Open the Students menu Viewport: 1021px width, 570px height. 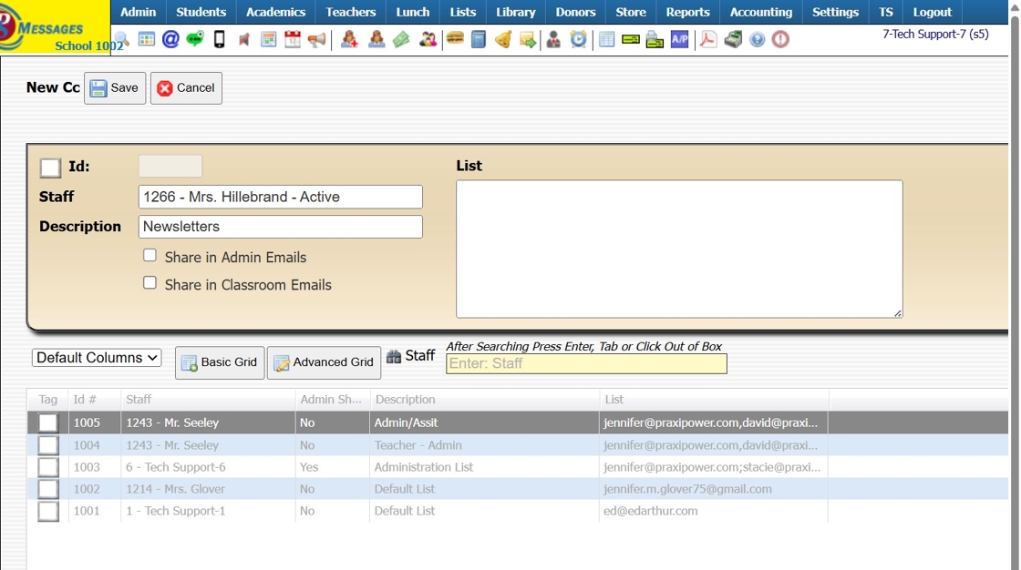201,12
